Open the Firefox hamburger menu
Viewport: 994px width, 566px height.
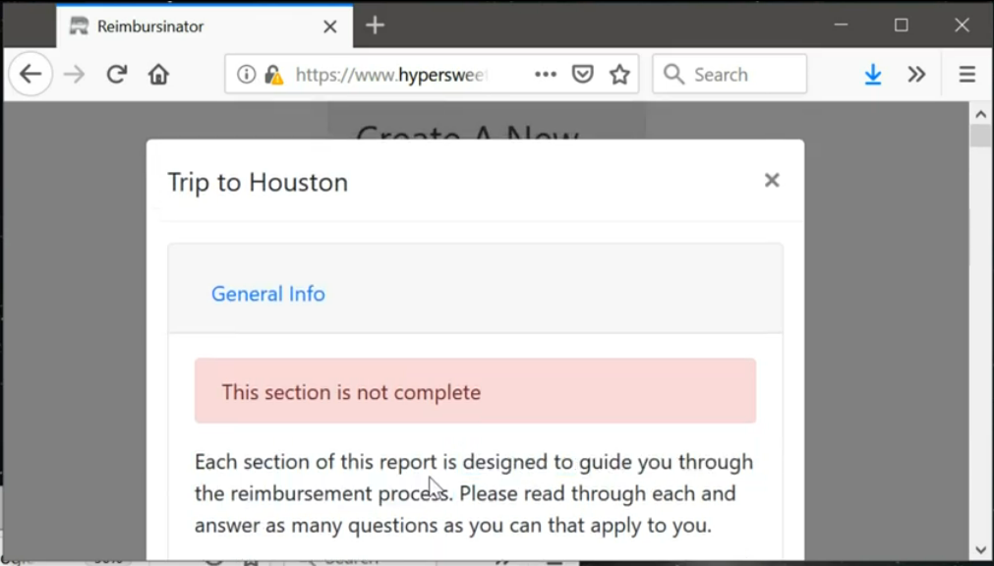point(967,74)
